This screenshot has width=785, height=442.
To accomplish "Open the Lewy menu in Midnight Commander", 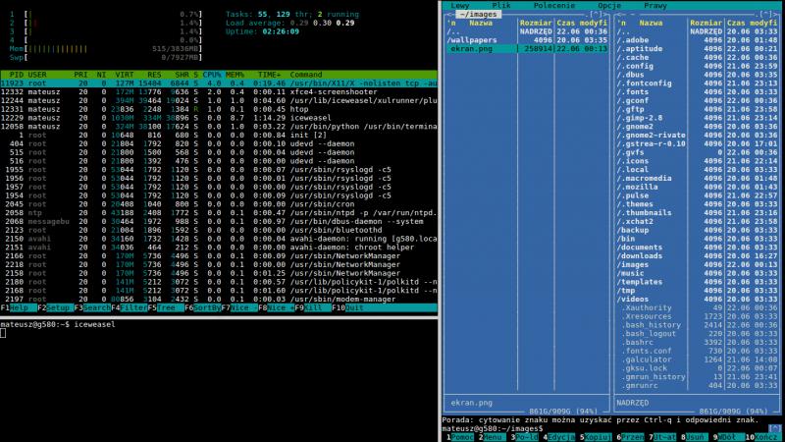I will pos(459,5).
